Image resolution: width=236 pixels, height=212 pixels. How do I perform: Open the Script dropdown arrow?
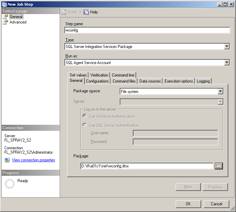[x=80, y=12]
